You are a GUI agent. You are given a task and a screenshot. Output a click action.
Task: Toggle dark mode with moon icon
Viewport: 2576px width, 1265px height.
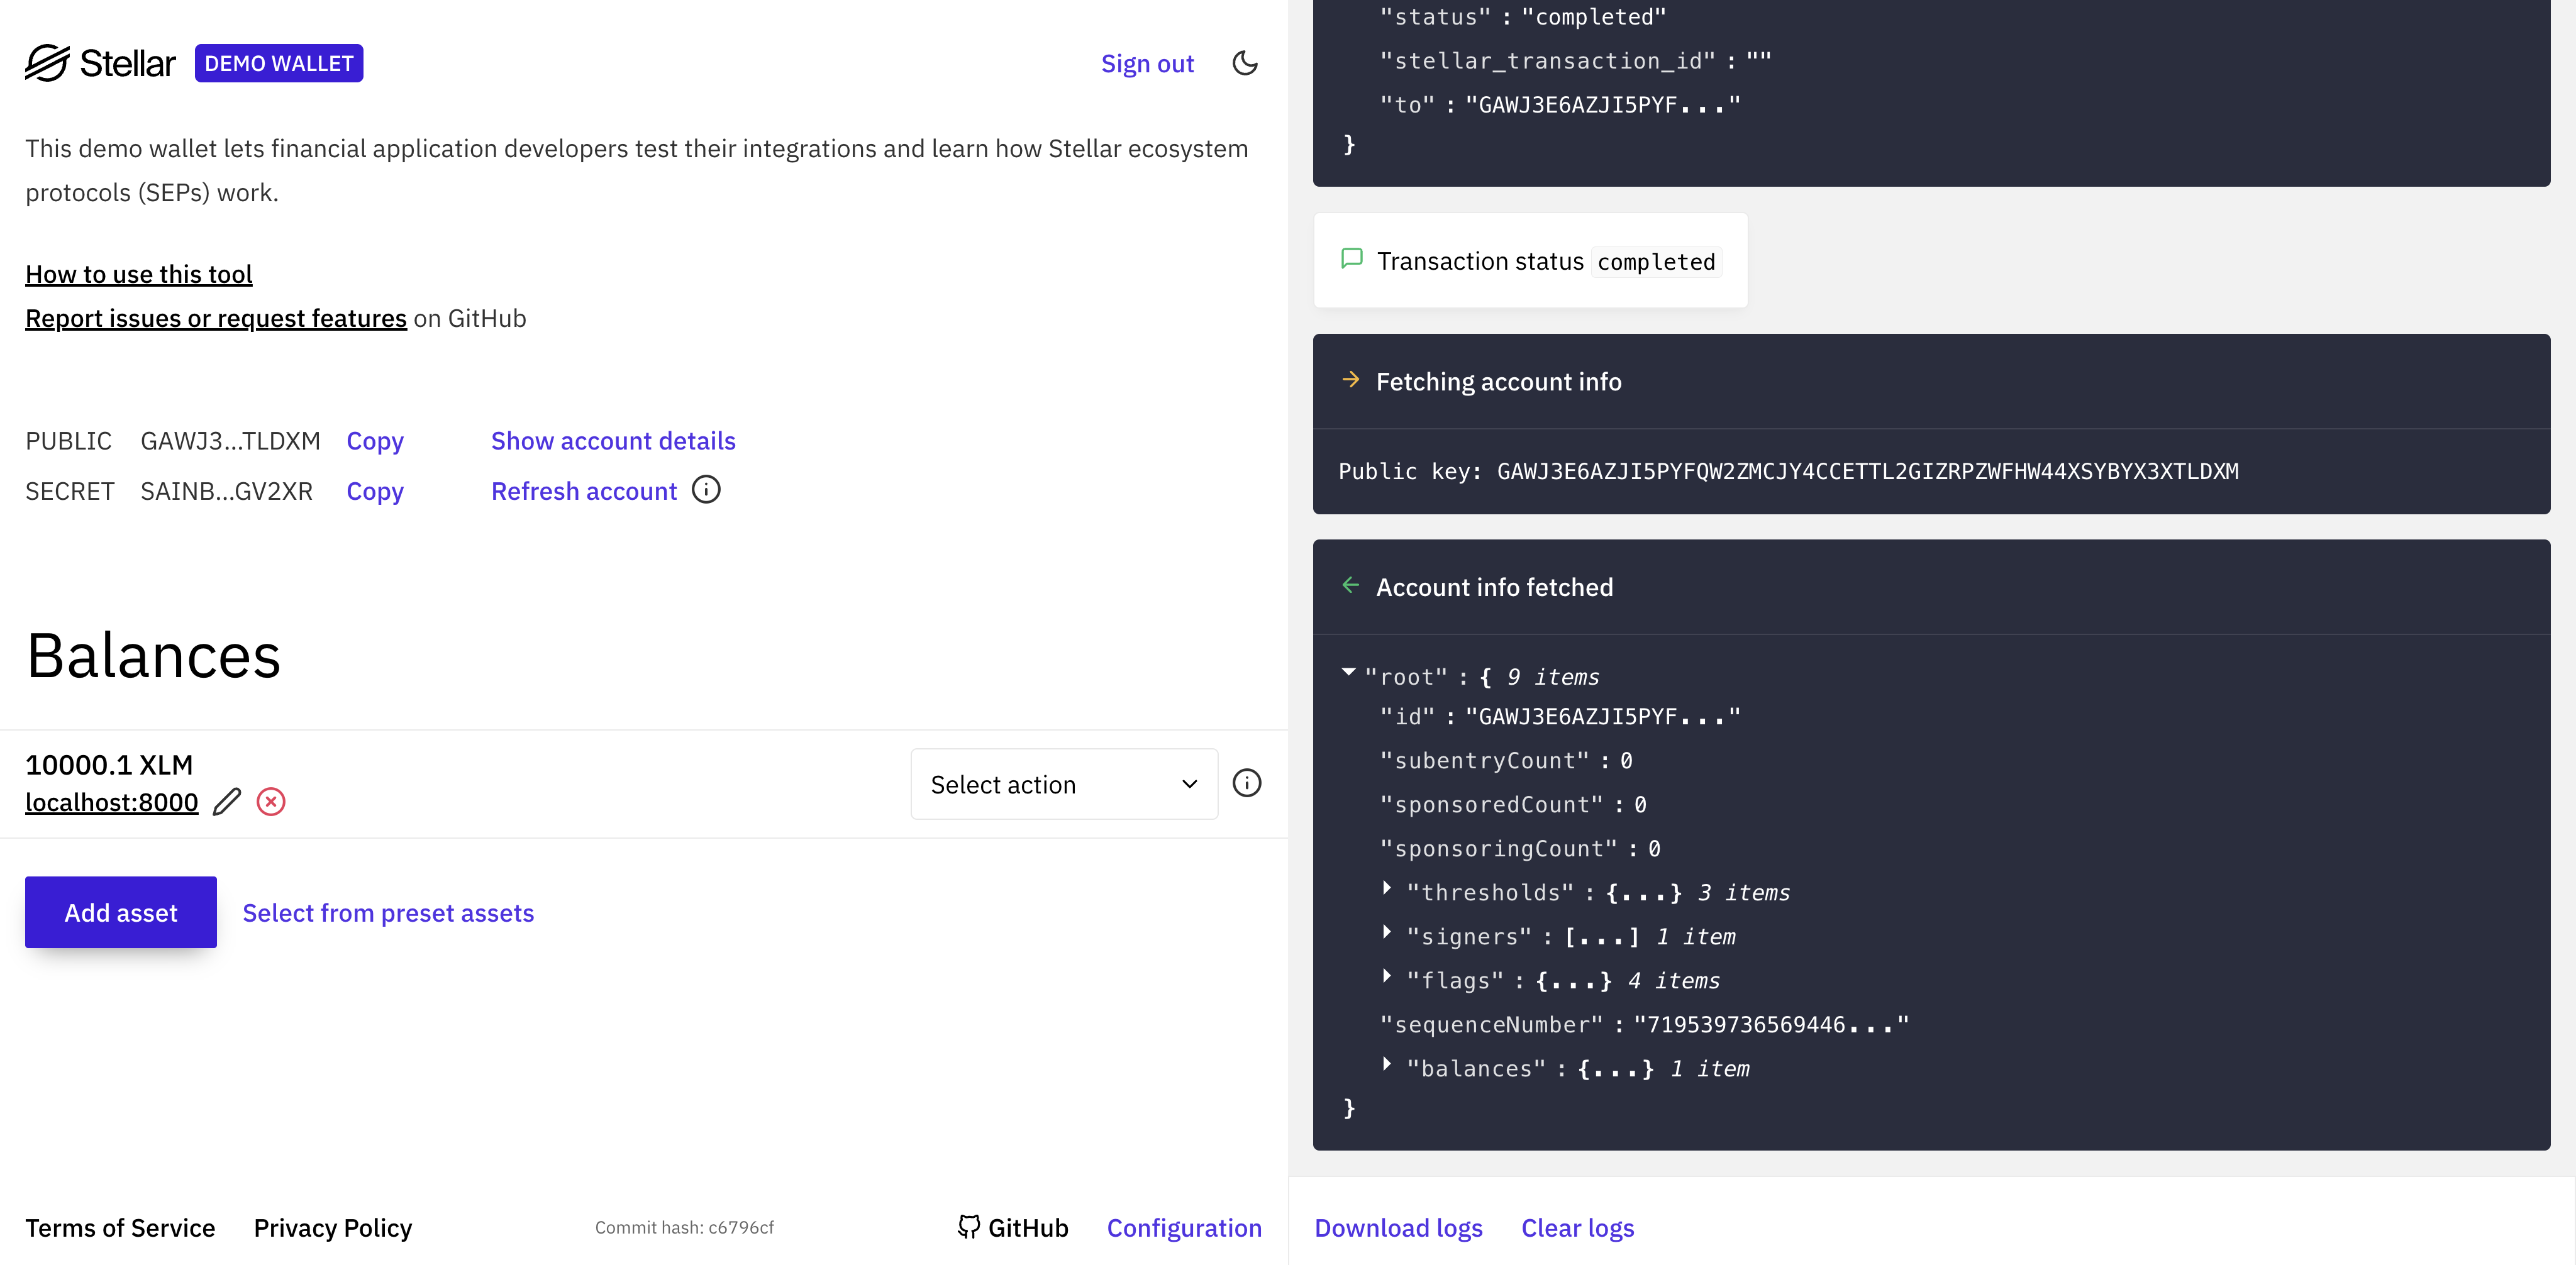coord(1244,63)
